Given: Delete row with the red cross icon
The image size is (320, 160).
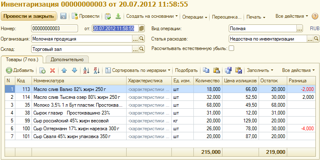Looking at the screenshot, I should tap(53, 70).
